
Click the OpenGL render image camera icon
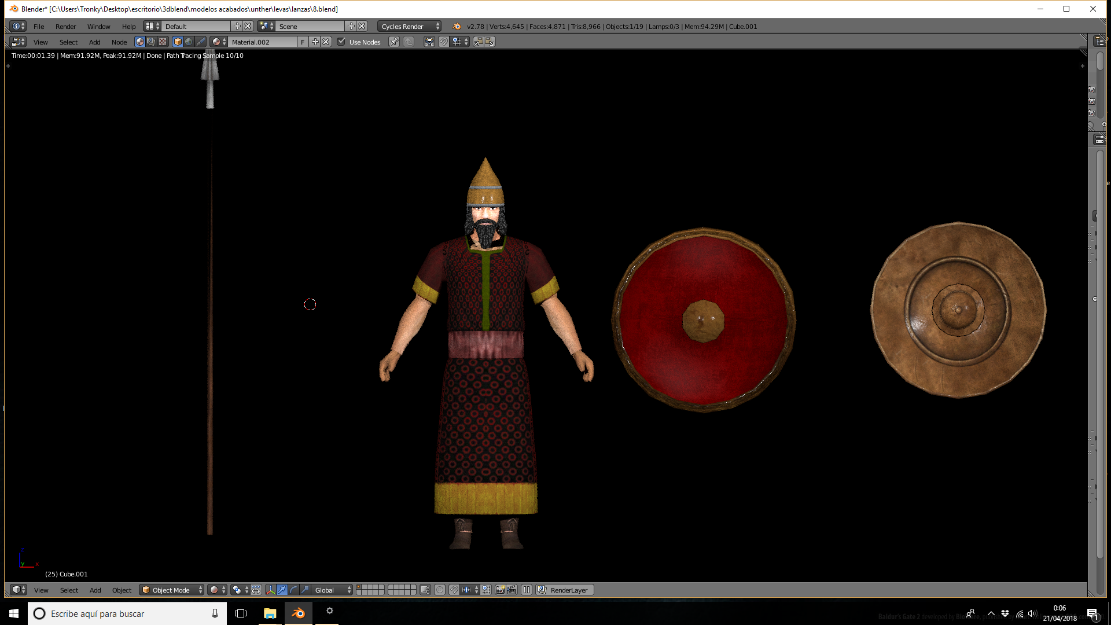tap(501, 590)
